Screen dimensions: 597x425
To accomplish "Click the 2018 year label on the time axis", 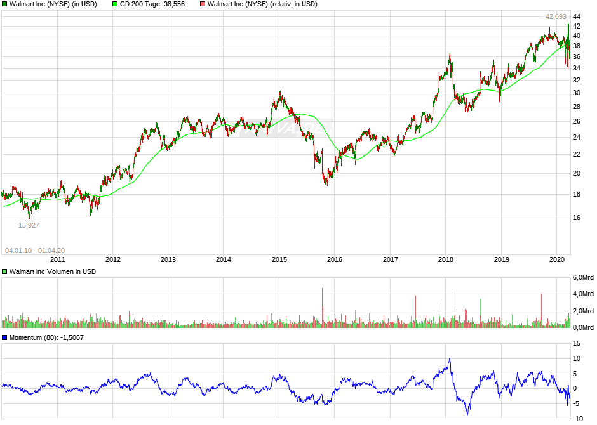I will coord(445,259).
